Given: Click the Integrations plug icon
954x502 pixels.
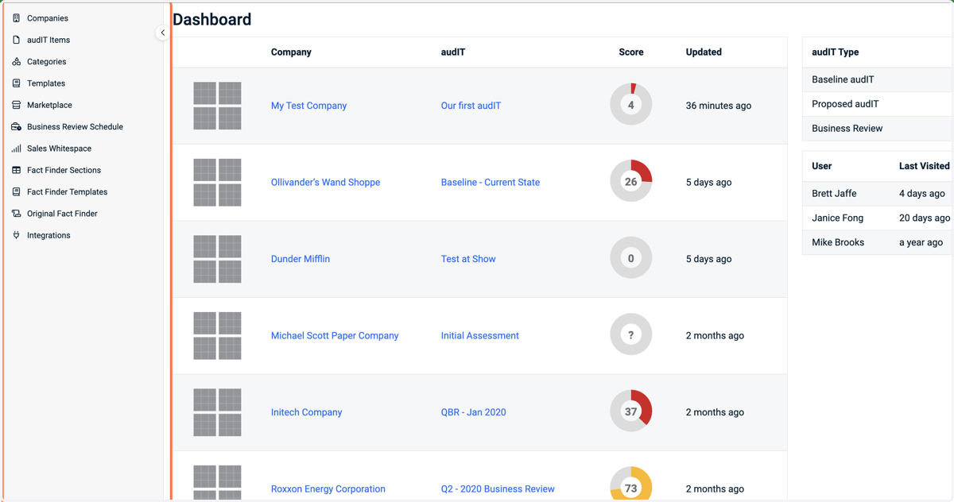Looking at the screenshot, I should pos(16,235).
